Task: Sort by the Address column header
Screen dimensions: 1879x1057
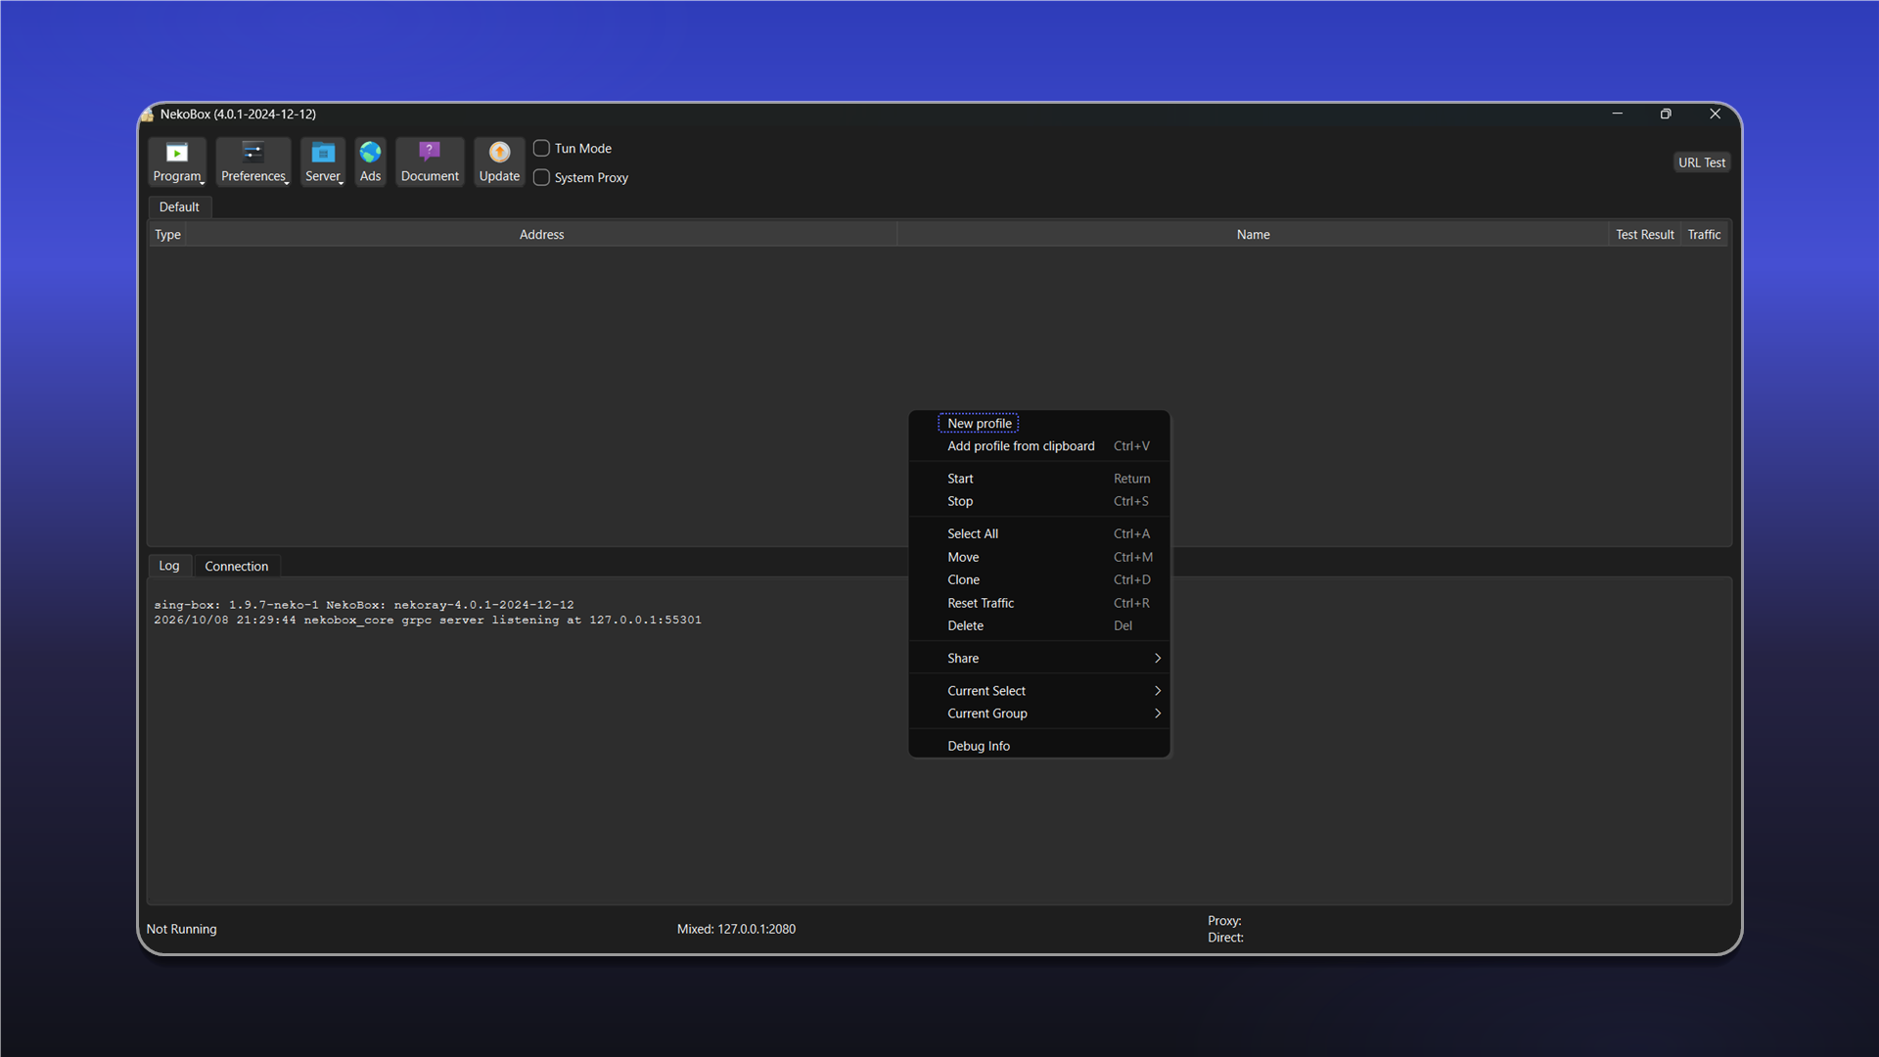Action: (541, 235)
